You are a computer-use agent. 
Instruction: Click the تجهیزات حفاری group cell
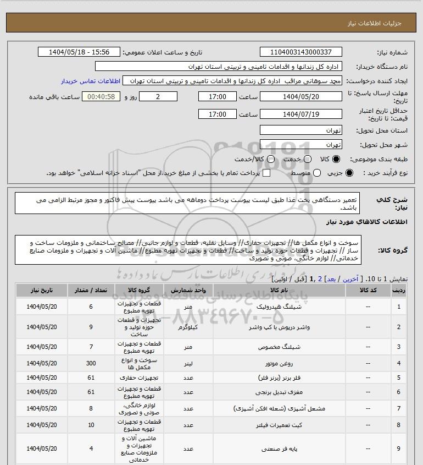(x=139, y=378)
